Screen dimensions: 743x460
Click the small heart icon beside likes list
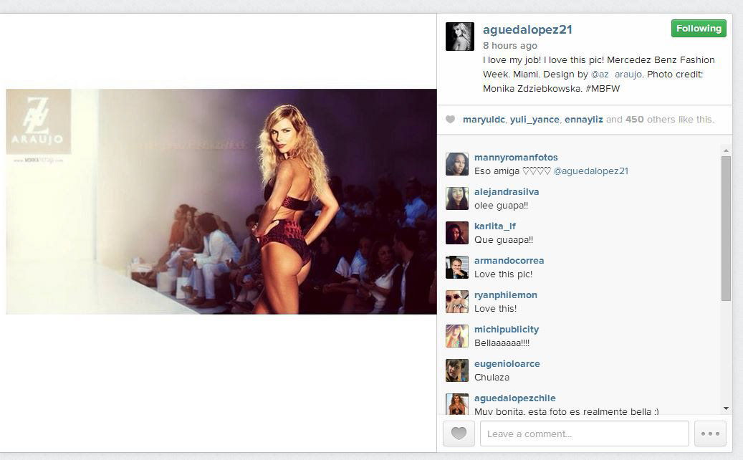[451, 120]
